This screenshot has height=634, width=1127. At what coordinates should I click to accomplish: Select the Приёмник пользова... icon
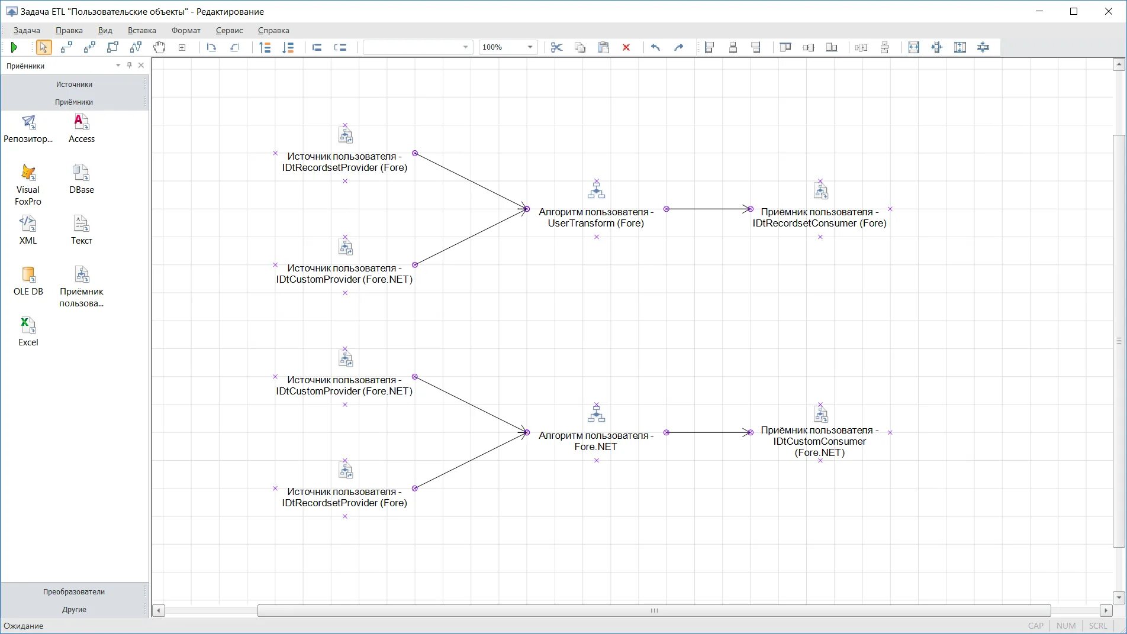tap(82, 287)
